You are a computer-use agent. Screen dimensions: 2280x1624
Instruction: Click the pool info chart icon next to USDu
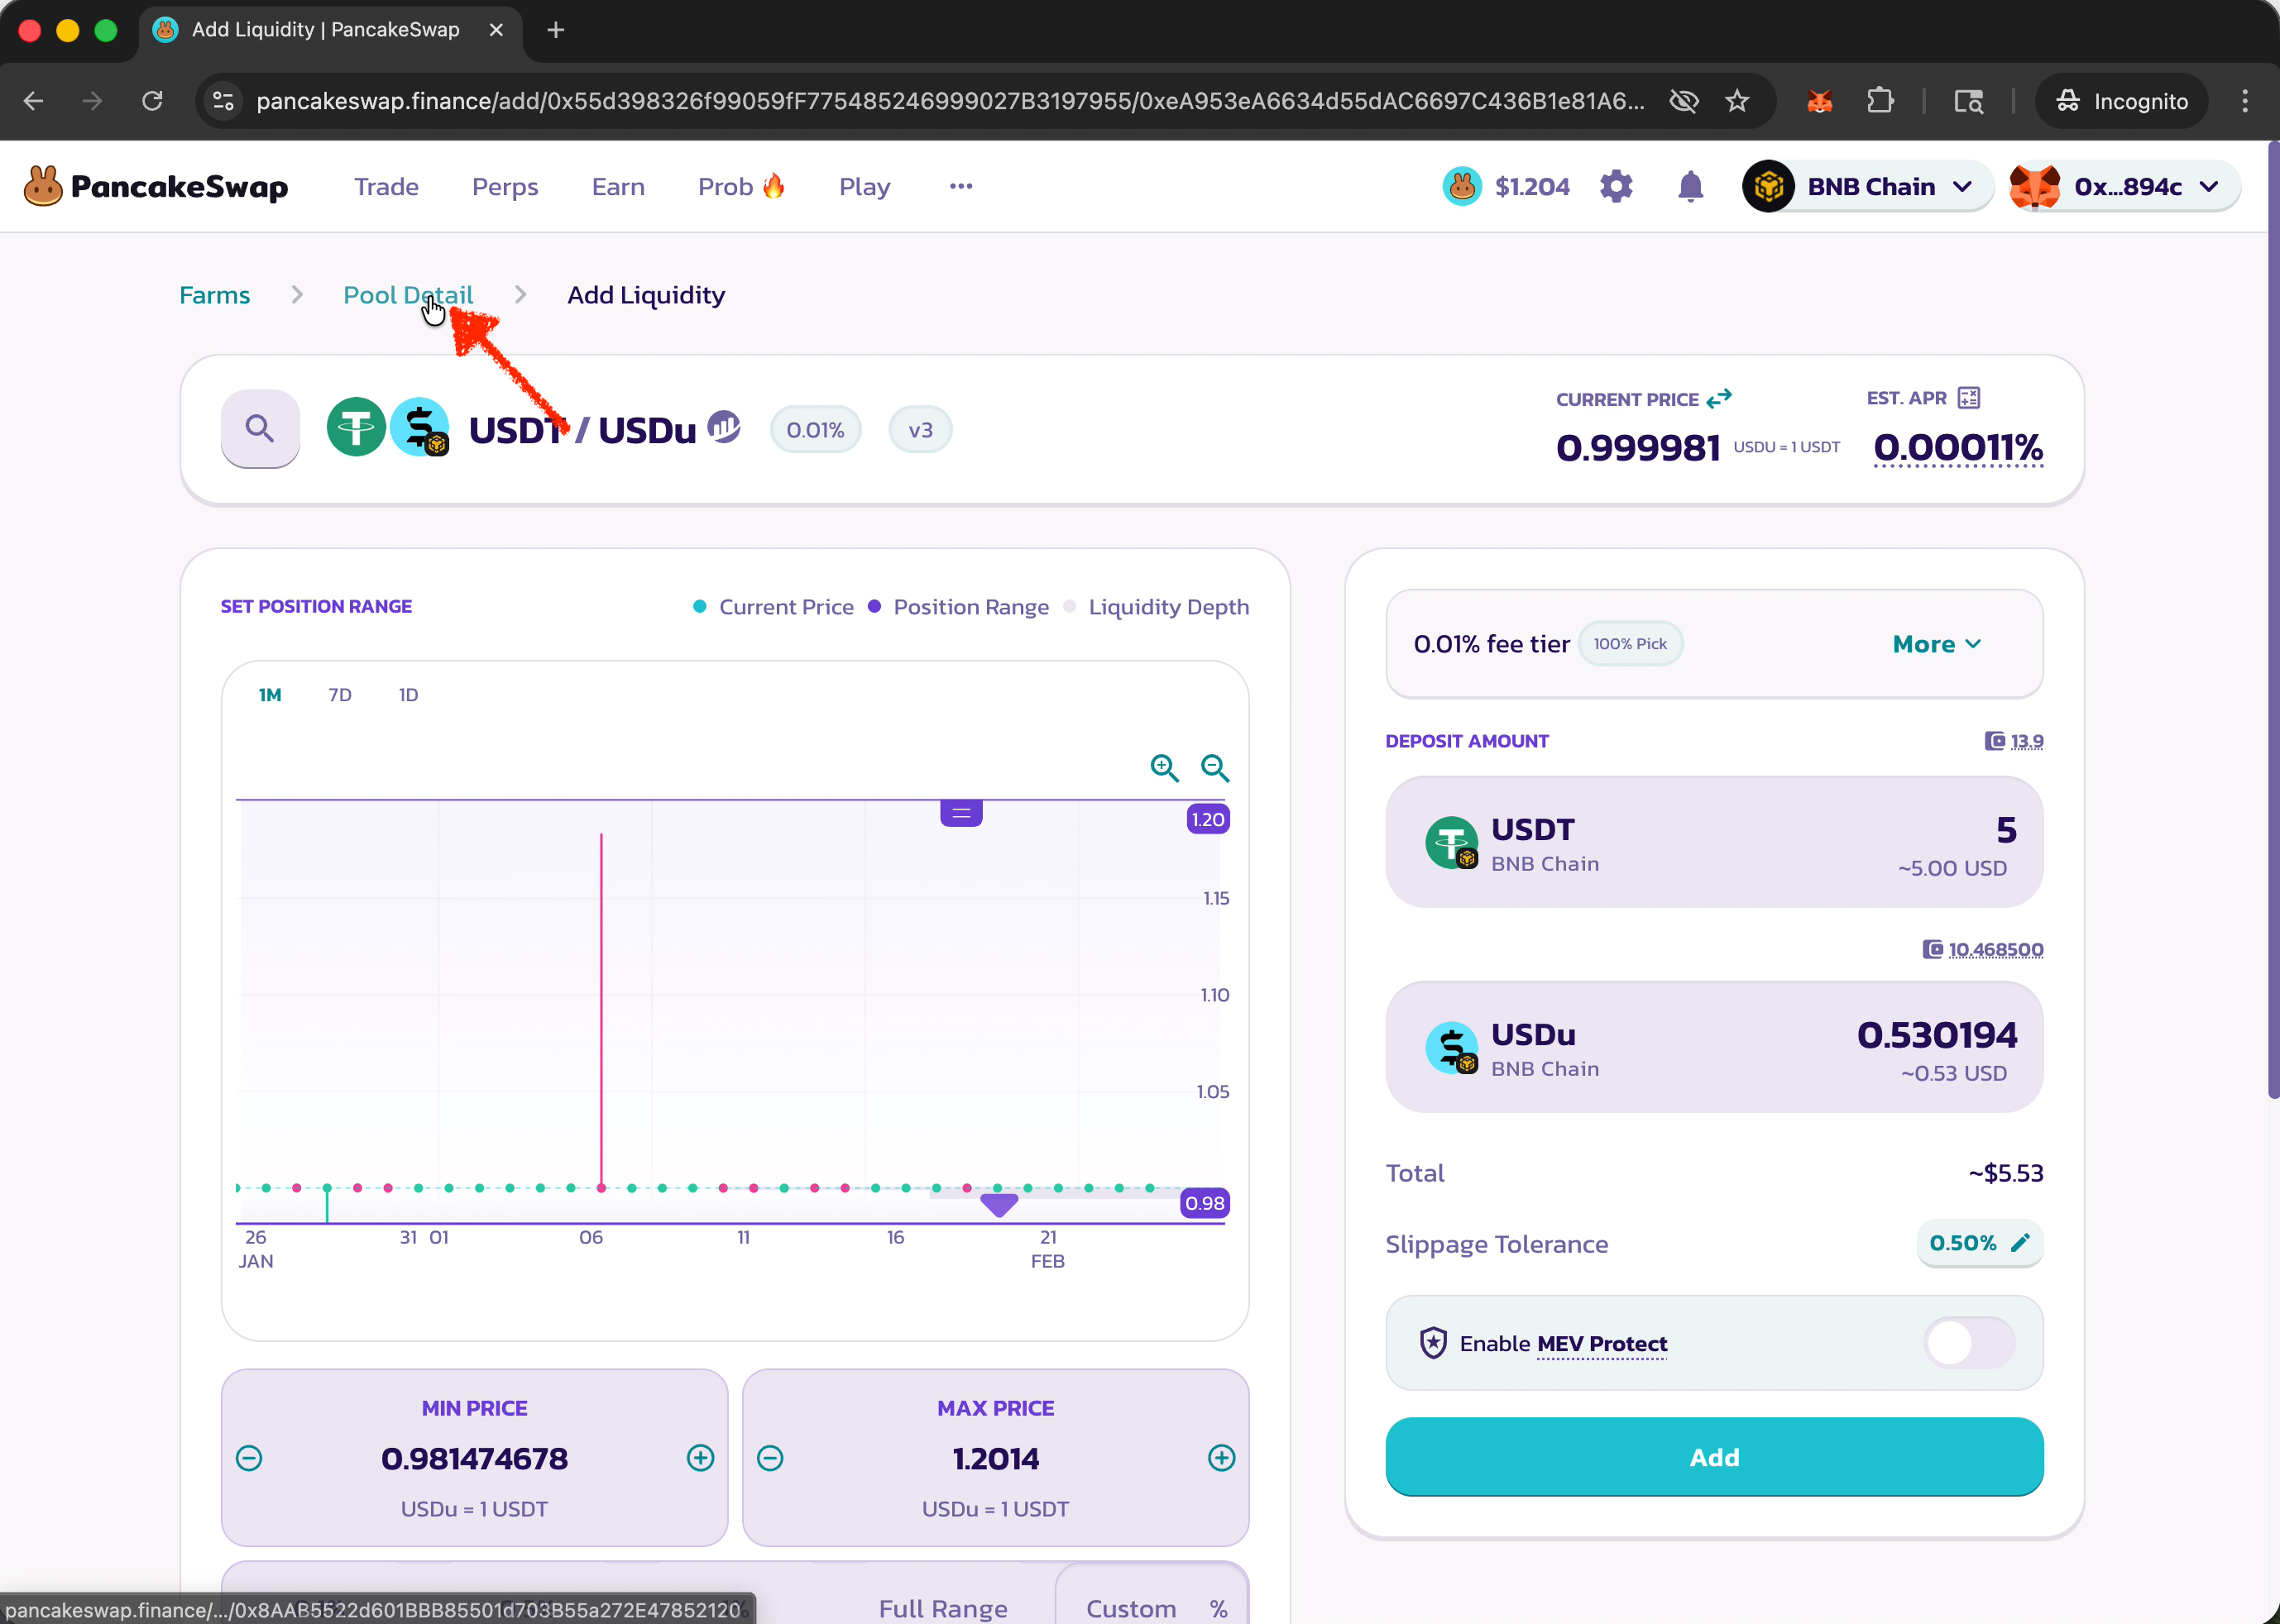tap(723, 427)
